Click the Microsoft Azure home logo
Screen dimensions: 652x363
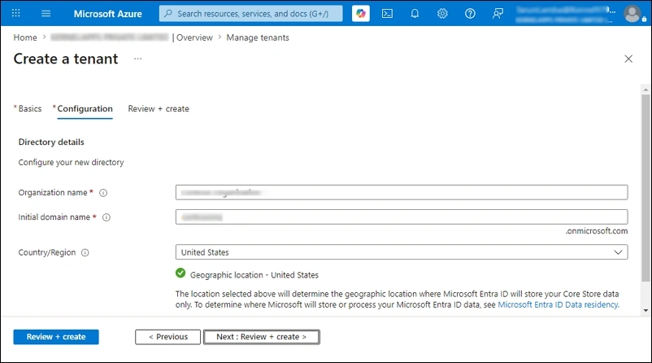pyautogui.click(x=107, y=13)
